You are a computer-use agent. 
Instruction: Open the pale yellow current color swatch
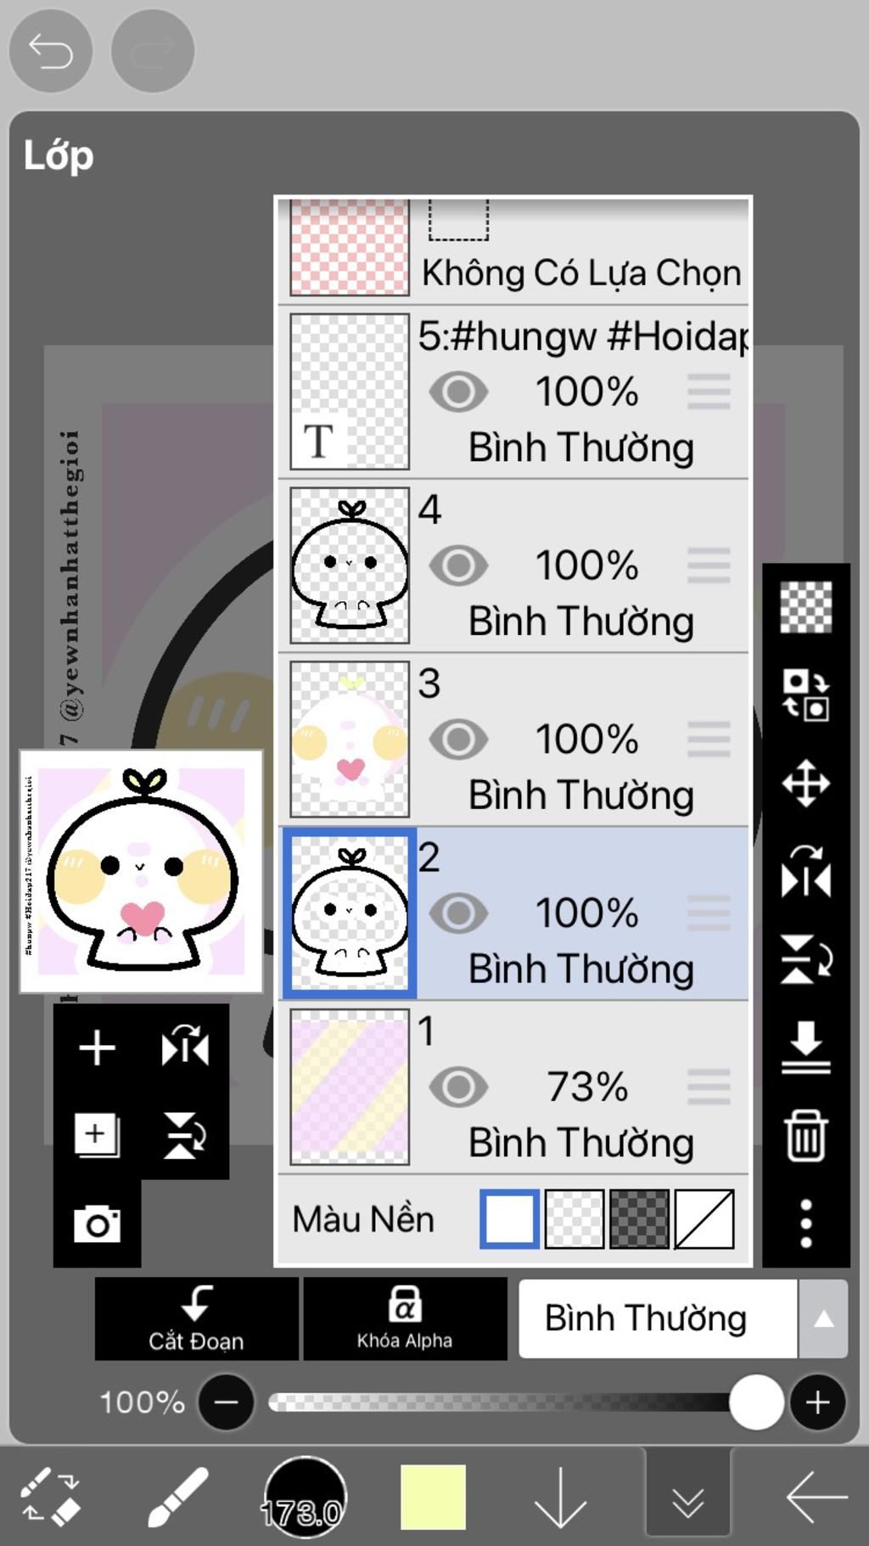pos(433,1497)
